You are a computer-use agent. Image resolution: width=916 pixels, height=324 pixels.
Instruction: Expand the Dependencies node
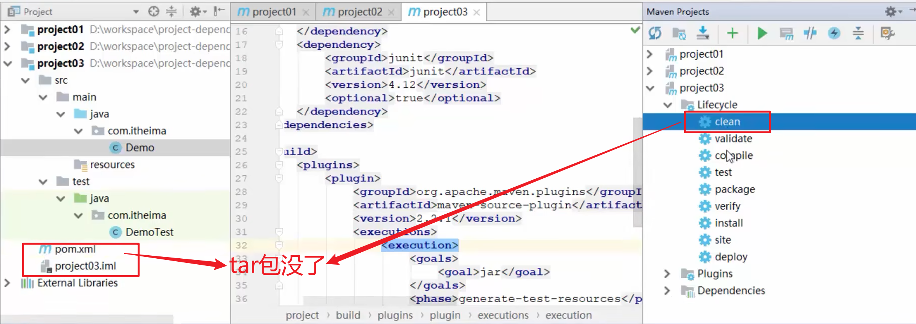click(x=667, y=291)
